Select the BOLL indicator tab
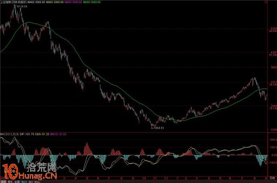277x183 pixels. point(37,181)
